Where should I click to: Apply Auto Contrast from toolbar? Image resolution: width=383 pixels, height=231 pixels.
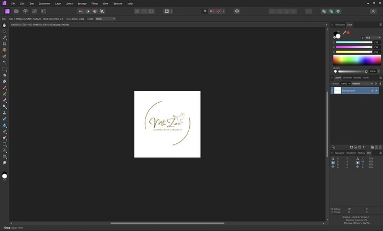[88, 11]
